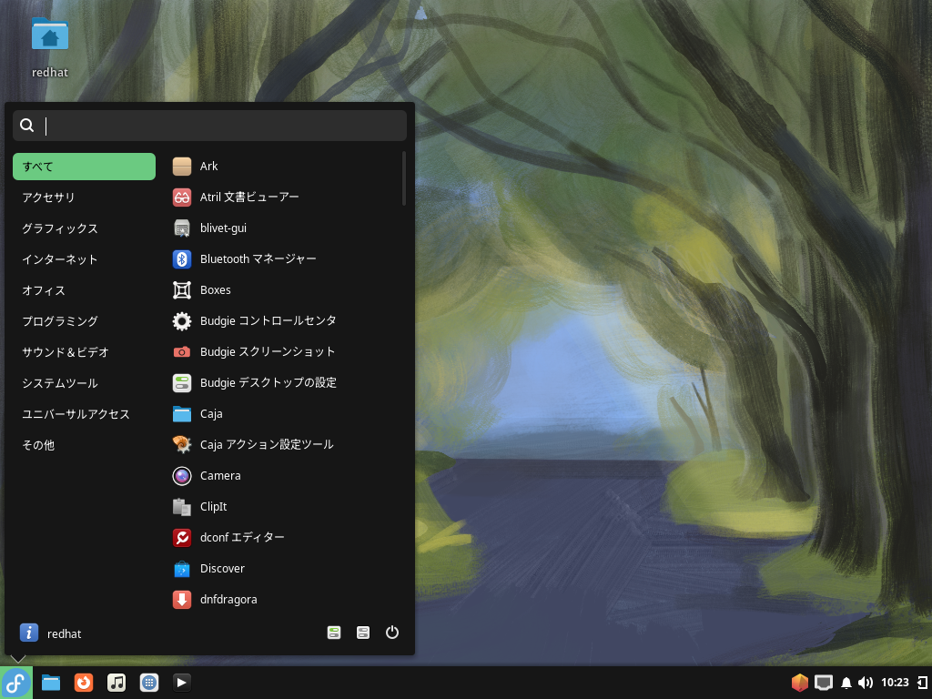
Task: Open ClipIt clipboard manager
Action: click(284, 506)
